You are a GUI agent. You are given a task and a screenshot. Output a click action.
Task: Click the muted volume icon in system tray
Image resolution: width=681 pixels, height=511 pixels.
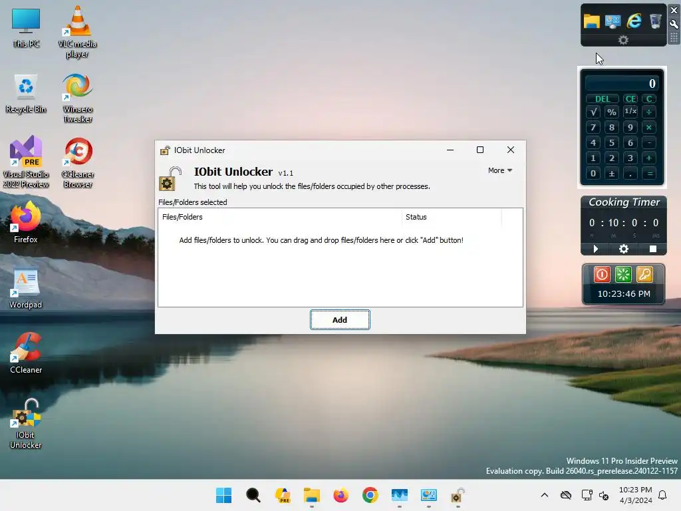click(x=604, y=495)
